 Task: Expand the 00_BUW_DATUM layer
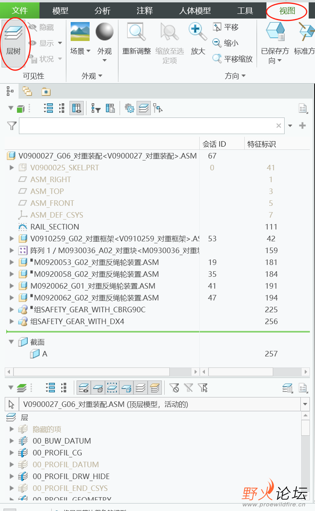11,441
